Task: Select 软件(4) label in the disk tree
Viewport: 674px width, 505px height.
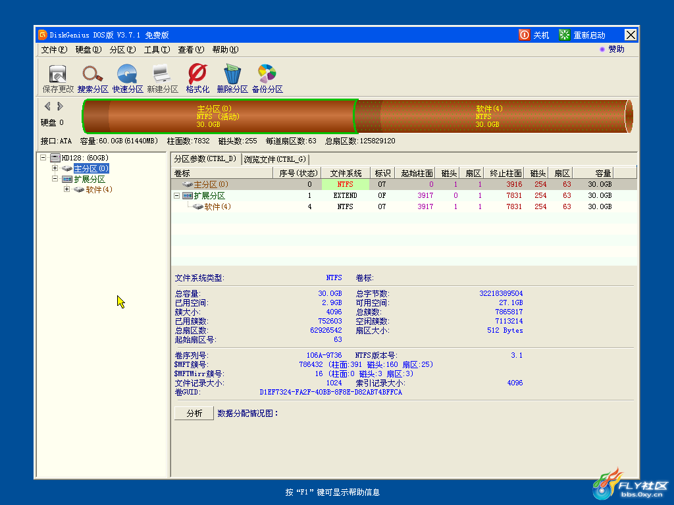Action: coord(99,189)
